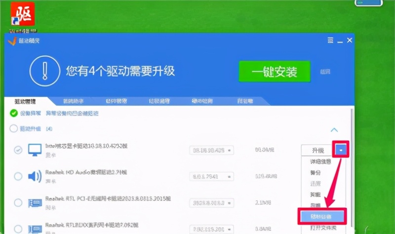
Task: Select the blue highlighted entry in driver menu
Action: 322,216
